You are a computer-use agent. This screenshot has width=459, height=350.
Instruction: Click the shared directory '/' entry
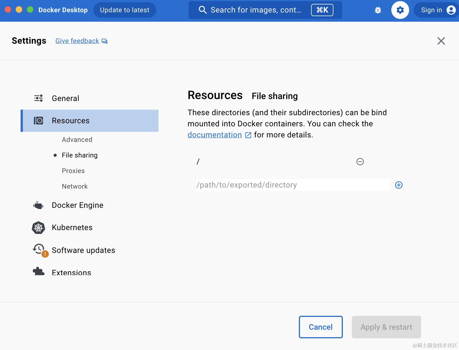(198, 162)
